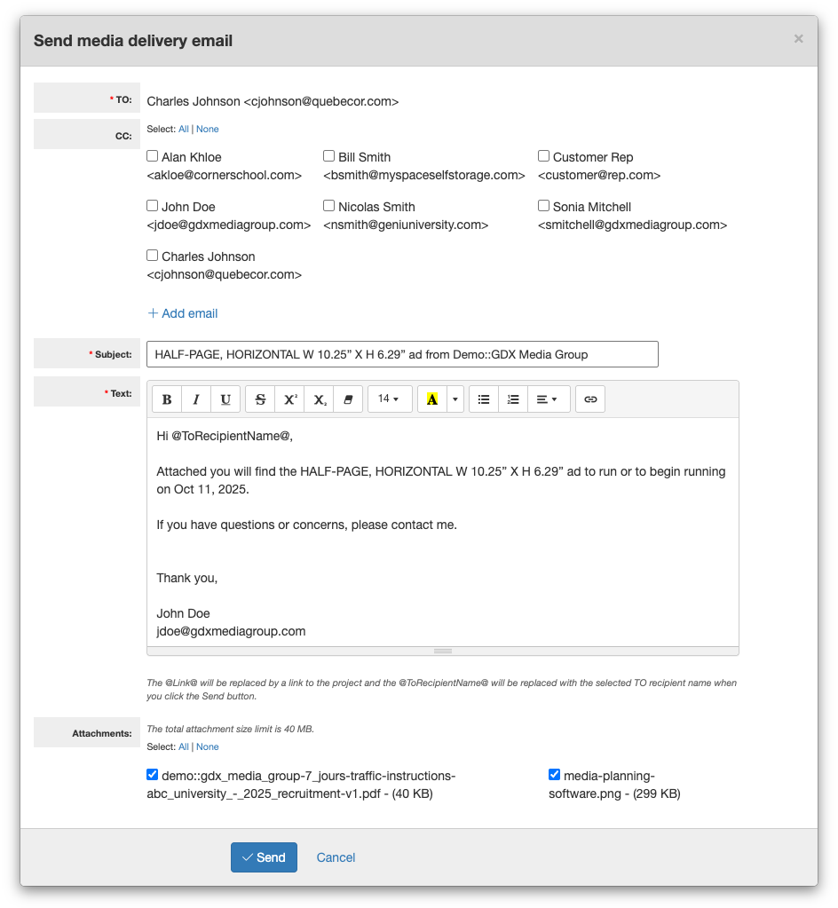Toggle strikethrough text formatting

coord(260,399)
